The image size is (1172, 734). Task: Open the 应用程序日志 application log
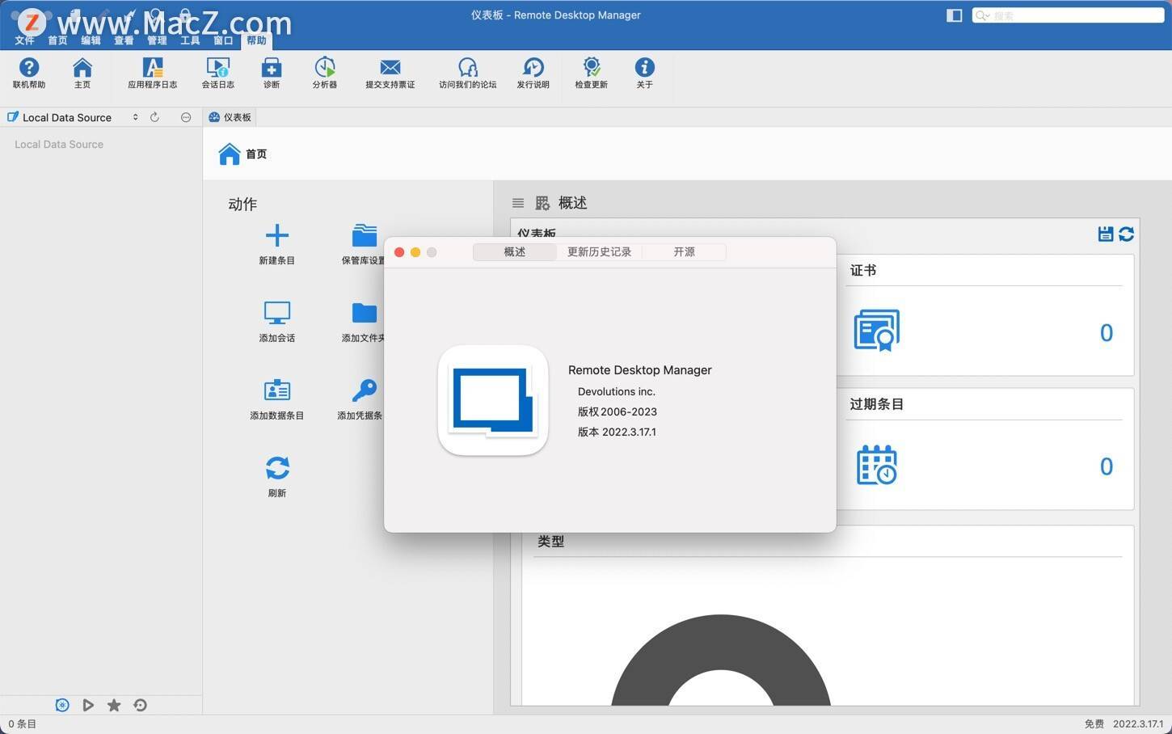152,68
